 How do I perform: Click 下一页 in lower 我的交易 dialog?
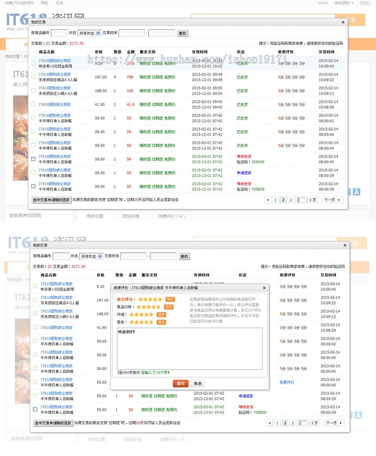(334, 423)
